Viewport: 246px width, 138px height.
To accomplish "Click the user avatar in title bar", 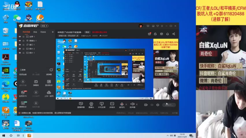I will [x=141, y=26].
